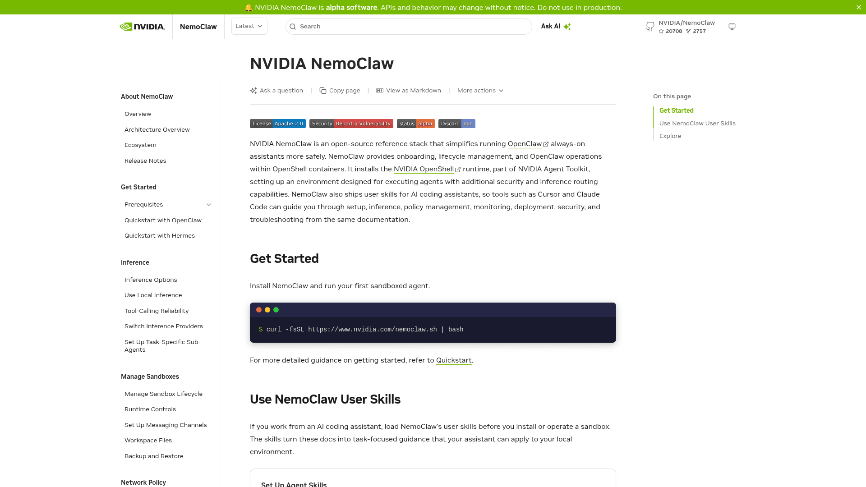
Task: Go to Inference Options
Action: click(151, 280)
